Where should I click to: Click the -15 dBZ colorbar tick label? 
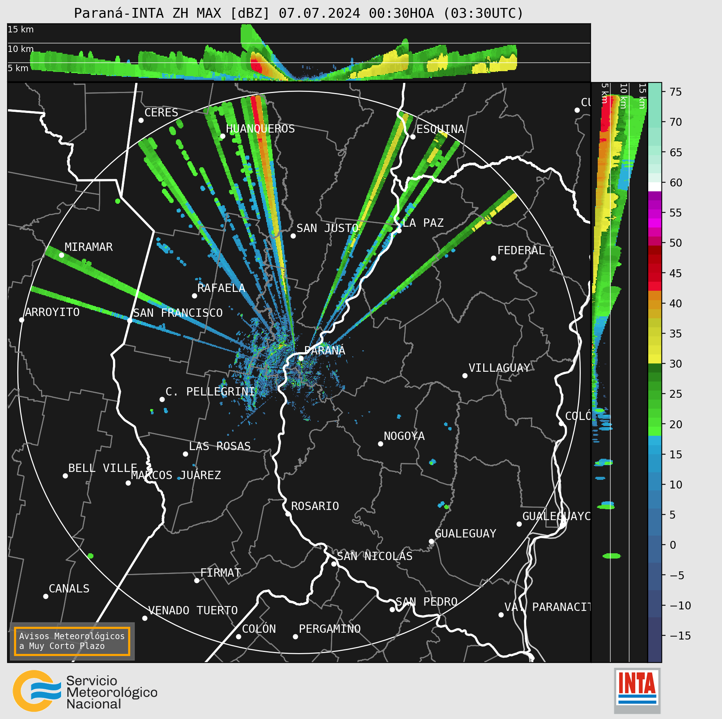pyautogui.click(x=680, y=636)
